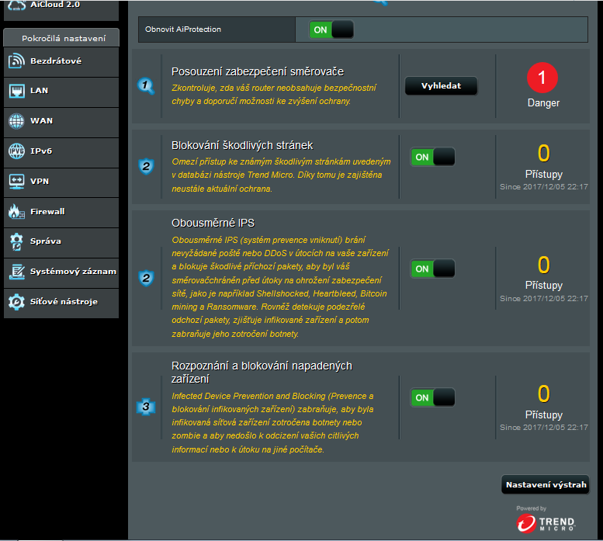Open Síťové nástroje menu entry

pos(61,302)
